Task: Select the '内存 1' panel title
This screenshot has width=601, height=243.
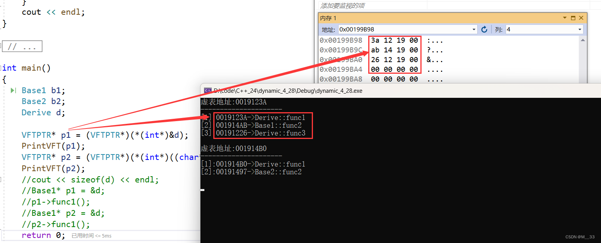Action: pos(328,18)
